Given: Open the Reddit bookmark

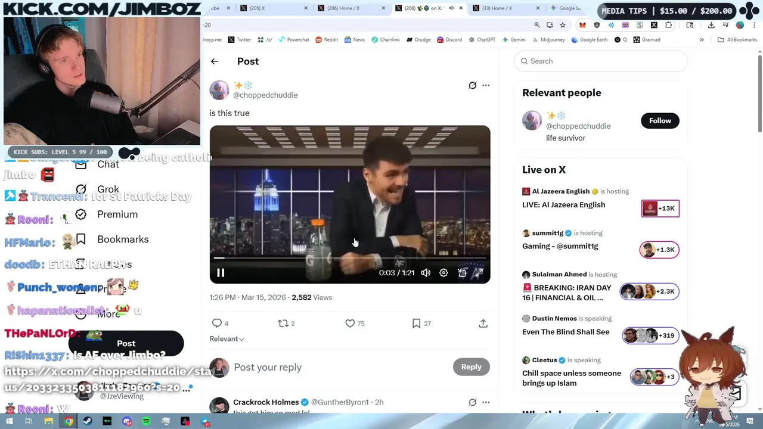Looking at the screenshot, I should point(327,40).
